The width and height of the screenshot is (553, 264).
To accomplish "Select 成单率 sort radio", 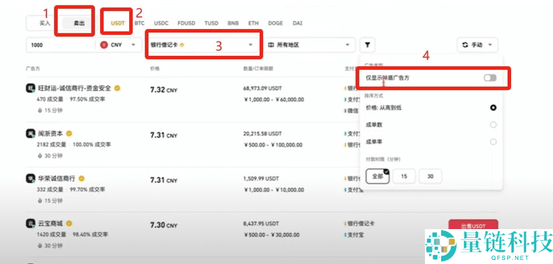I will point(493,142).
